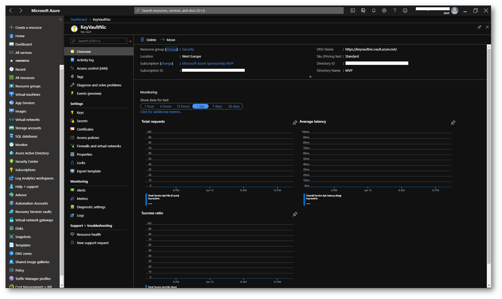Select the 6 hours time range
Viewport: 502px width, 299px height.
point(166,106)
